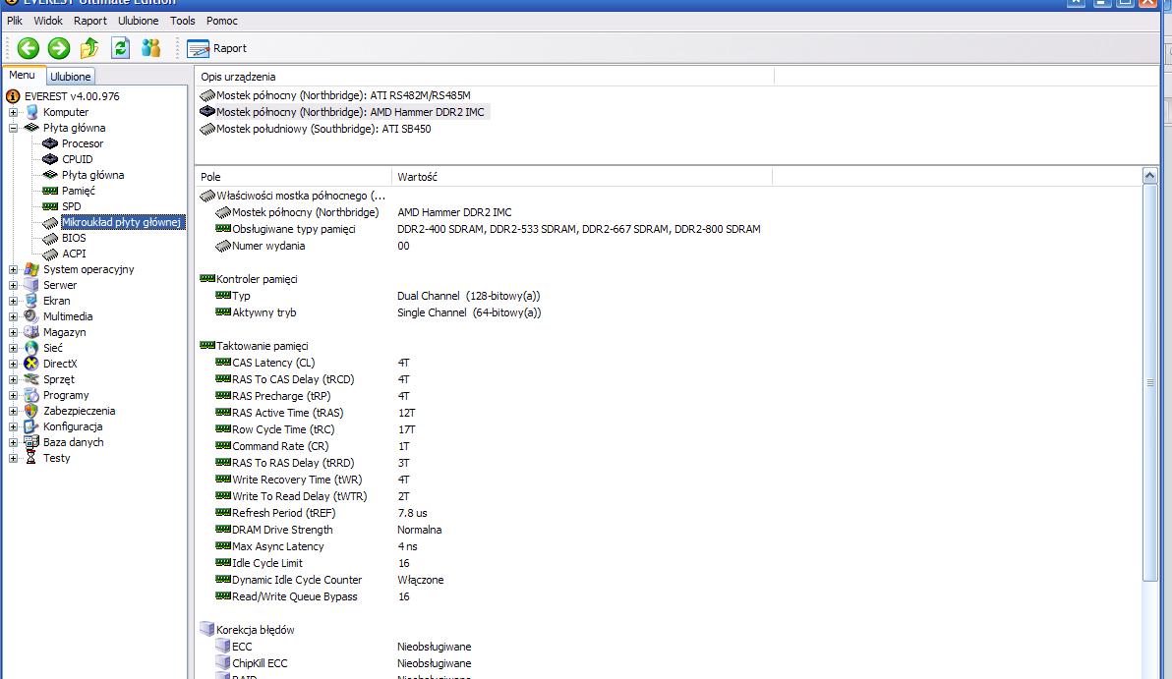Click the green Back arrow button
Viewport: 1172px width, 679px height.
point(29,48)
